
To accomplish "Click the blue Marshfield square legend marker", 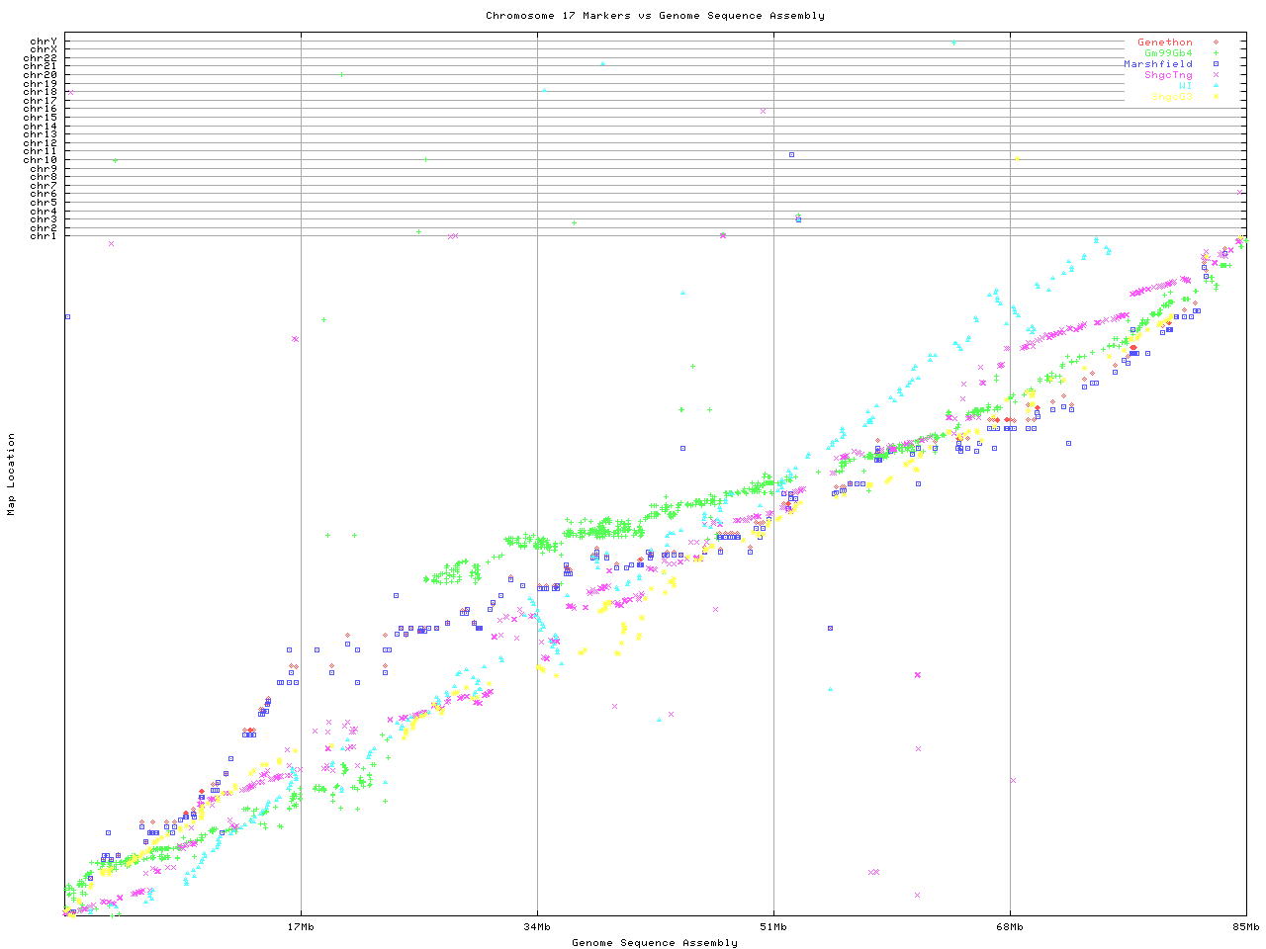I will [1216, 64].
